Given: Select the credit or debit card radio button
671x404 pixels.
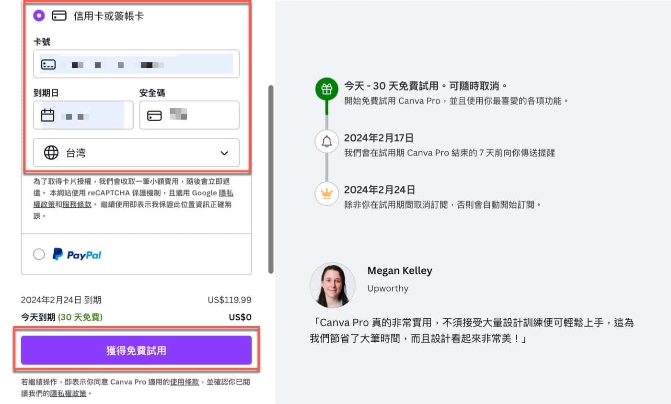Looking at the screenshot, I should point(39,15).
